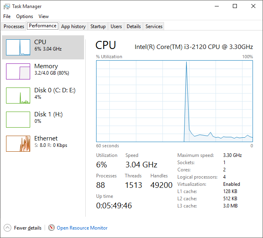Go to the Users tab
The height and width of the screenshot is (238, 263).
click(x=116, y=26)
